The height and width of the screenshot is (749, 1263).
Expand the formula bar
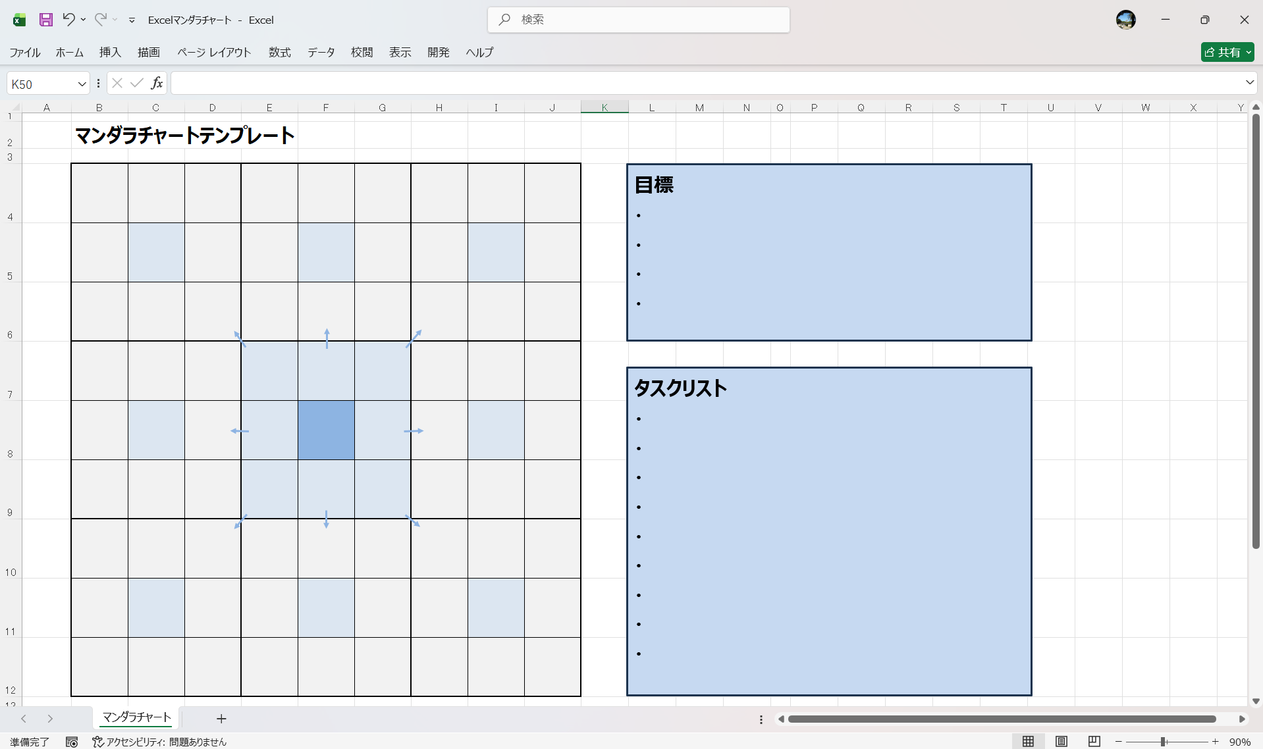[x=1249, y=83]
